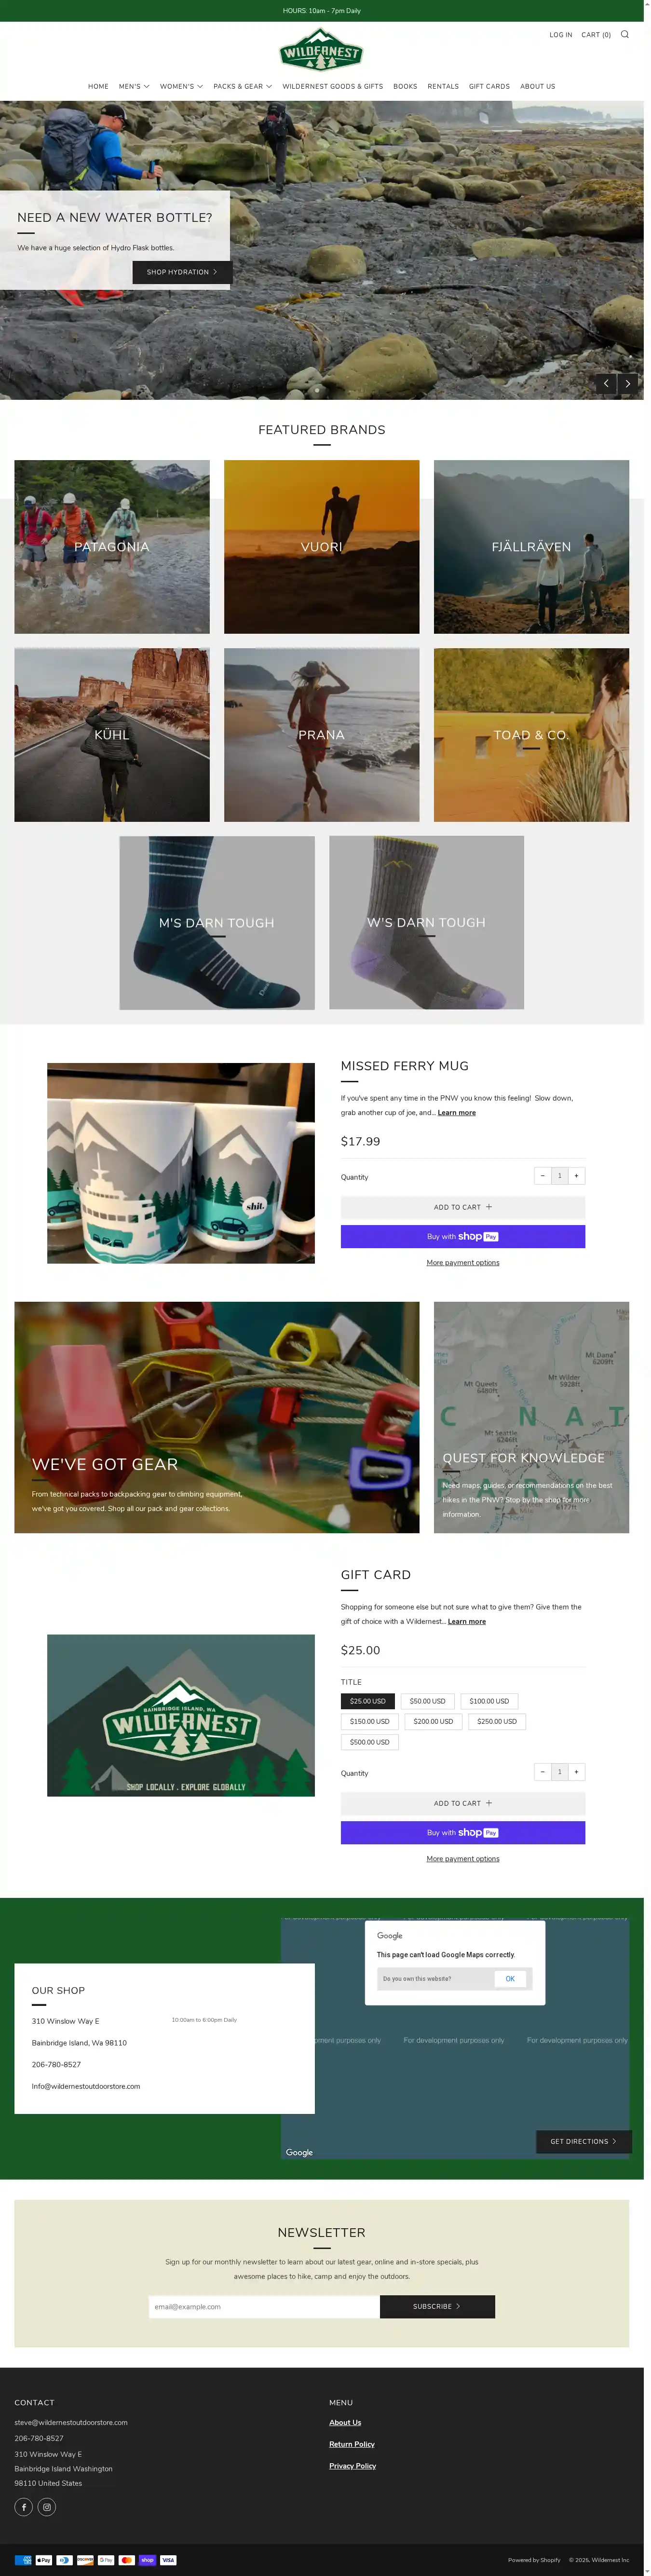The height and width of the screenshot is (2576, 651).
Task: Open the Patagonia brand thumbnail
Action: (x=112, y=546)
